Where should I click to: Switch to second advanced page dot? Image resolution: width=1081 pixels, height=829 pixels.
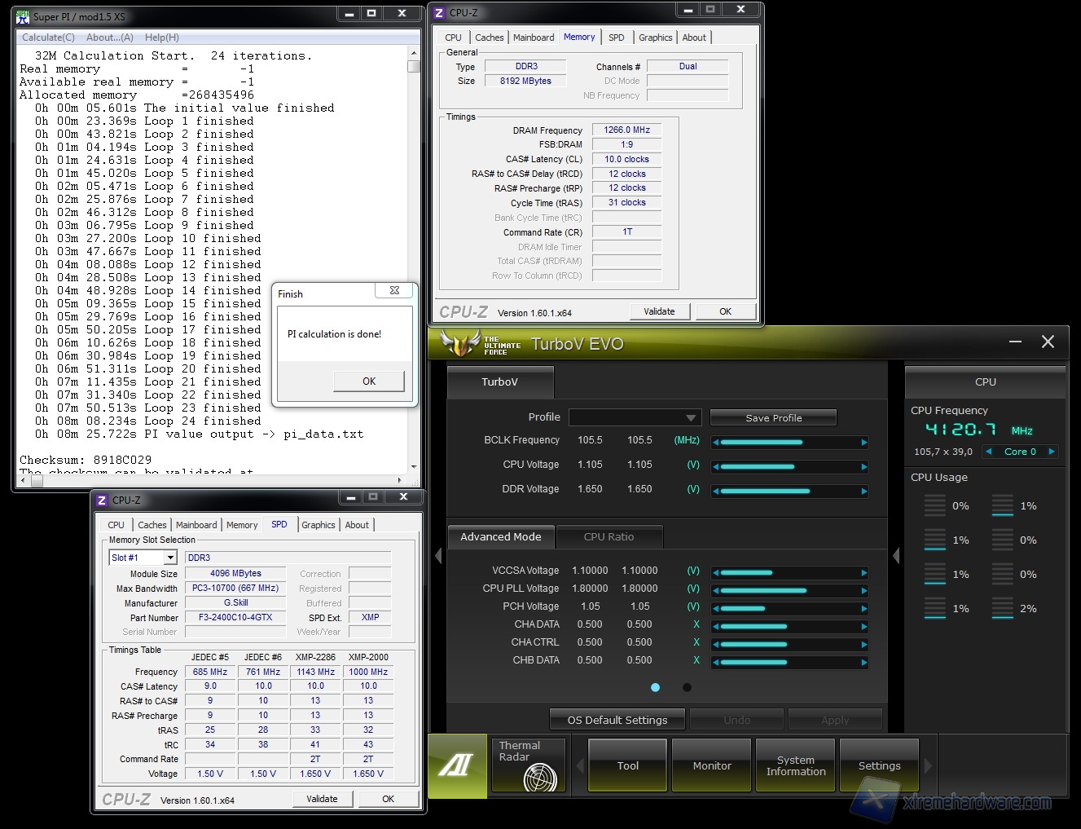(x=687, y=687)
